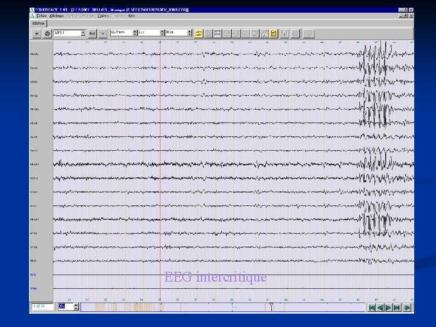
Task: Step forward one page in recording
Action: click(x=388, y=308)
